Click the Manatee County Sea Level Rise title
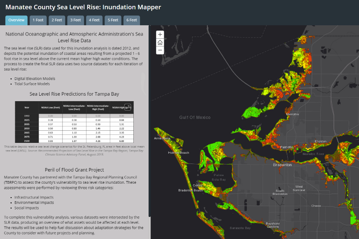Screen dimensions: 359x239 pos(83,7)
